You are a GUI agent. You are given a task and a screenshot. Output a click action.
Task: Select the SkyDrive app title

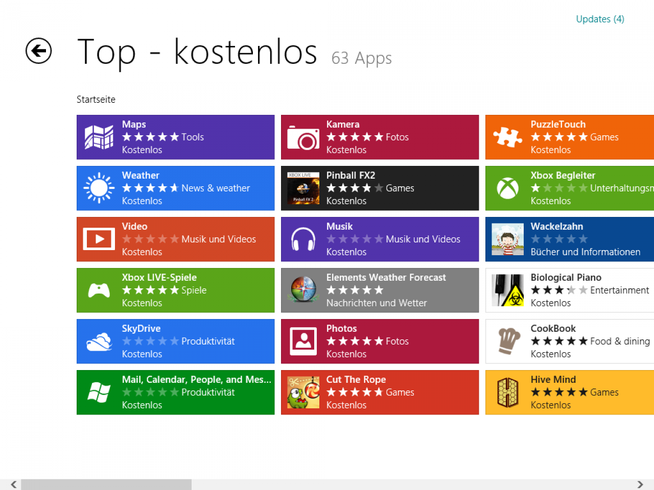point(141,328)
